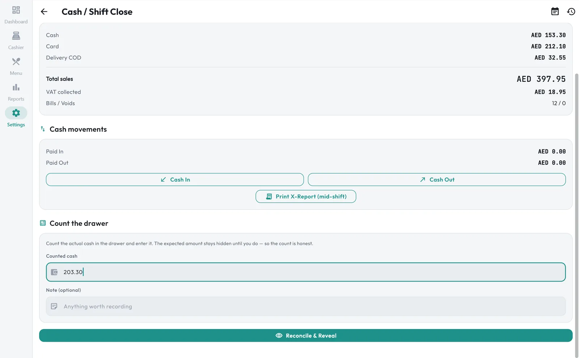
Task: Click the Paid In label
Action: point(55,152)
